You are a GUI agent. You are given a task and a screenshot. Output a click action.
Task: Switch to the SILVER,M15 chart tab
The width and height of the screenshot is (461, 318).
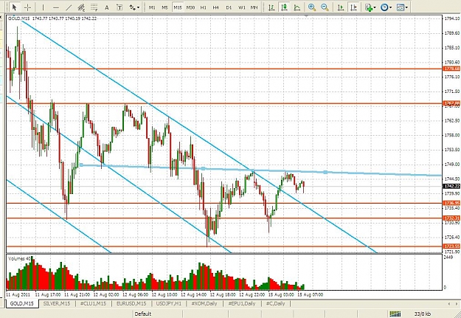click(x=57, y=303)
